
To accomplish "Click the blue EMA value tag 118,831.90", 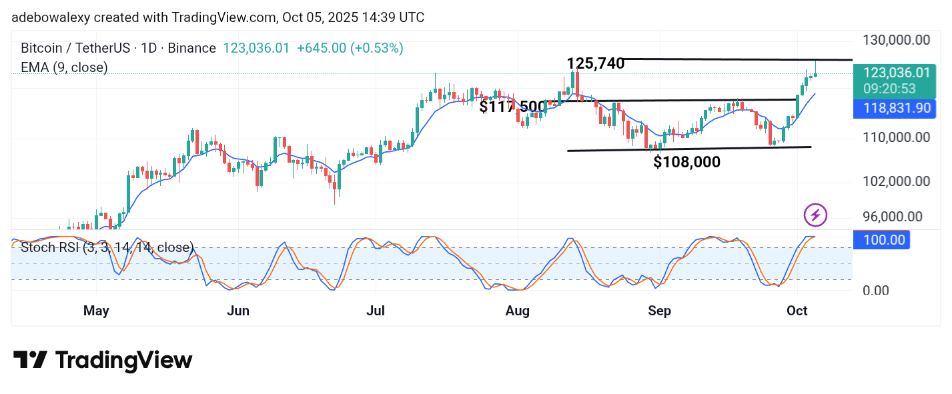I will click(895, 108).
